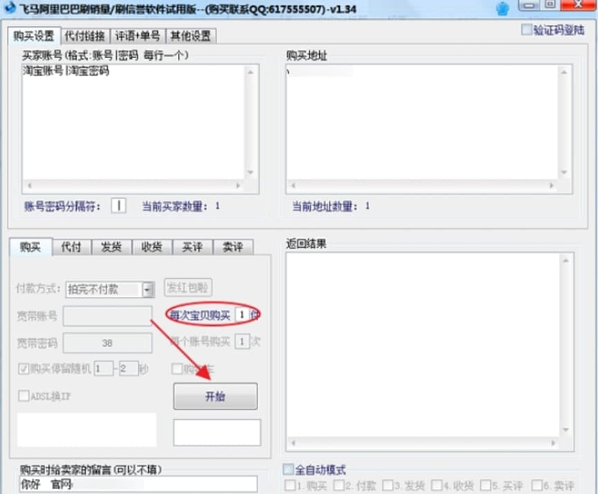
Task: Click right arrow of 购买地址 horizontal scrollbar
Action: [552, 185]
